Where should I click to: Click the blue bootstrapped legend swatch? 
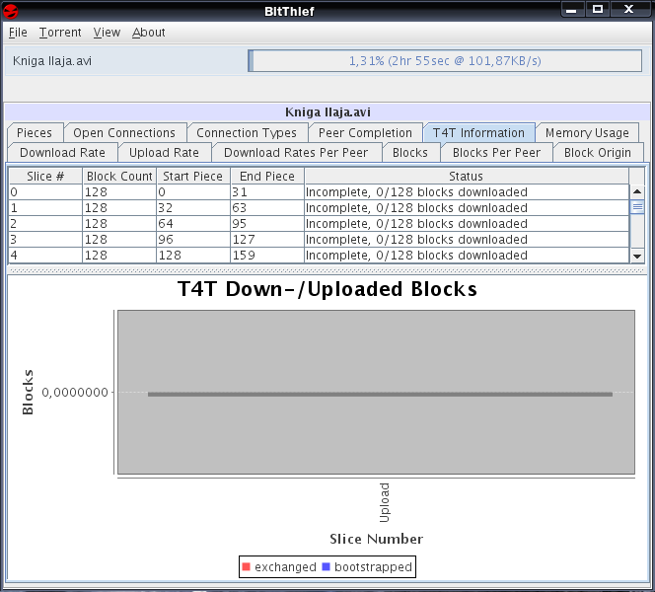click(x=326, y=566)
